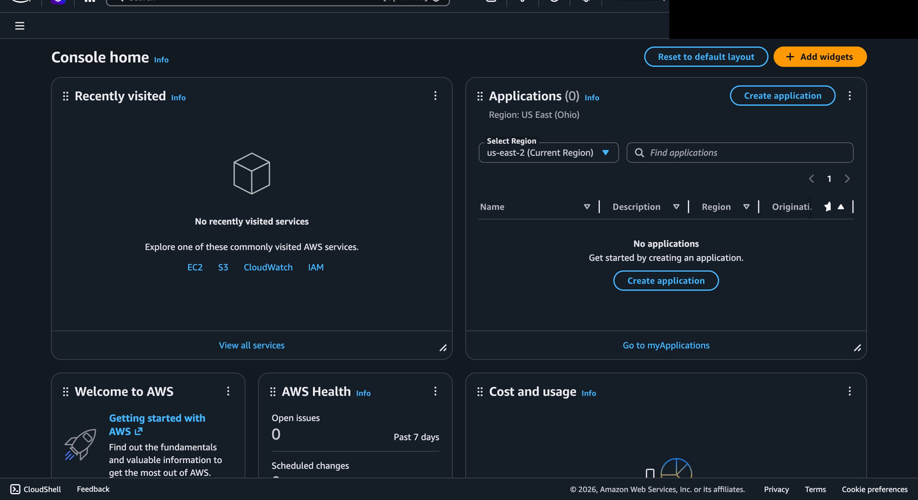Image resolution: width=918 pixels, height=500 pixels.
Task: Grab the AWS Health widget drag handle
Action: pyautogui.click(x=273, y=392)
